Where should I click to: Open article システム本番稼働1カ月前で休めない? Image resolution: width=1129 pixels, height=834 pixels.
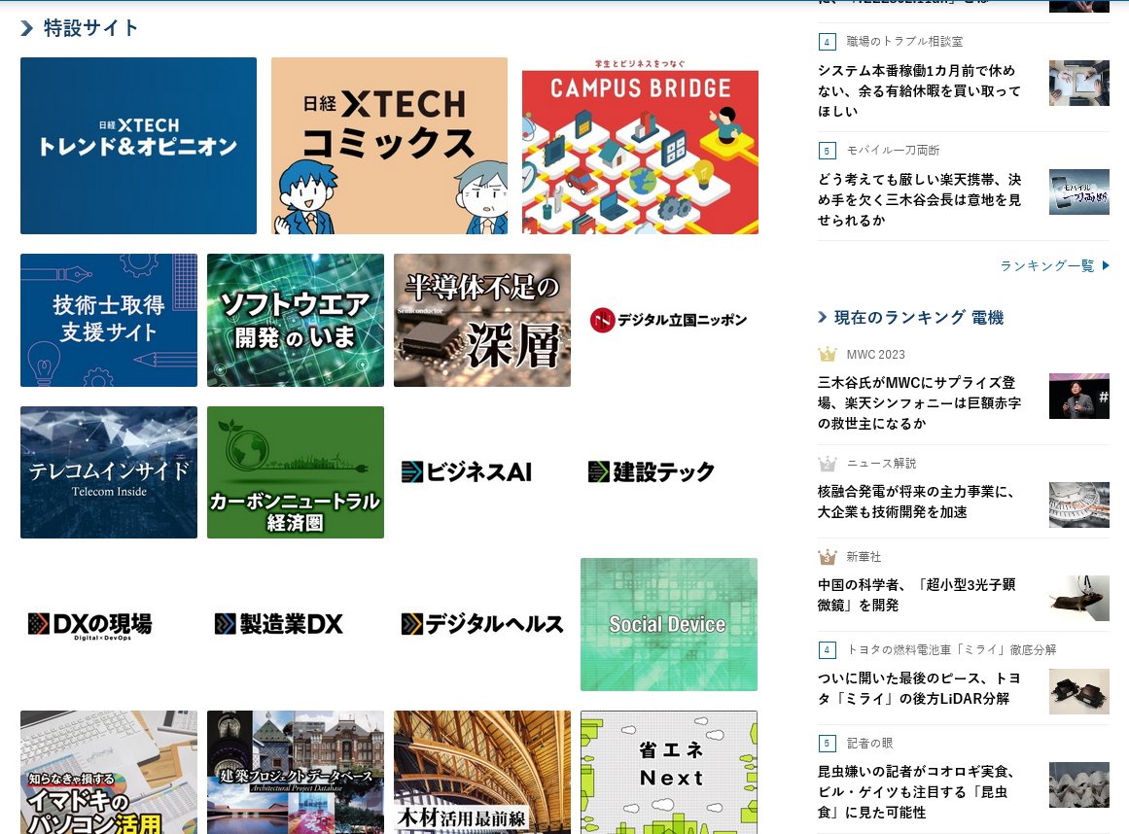tap(920, 90)
